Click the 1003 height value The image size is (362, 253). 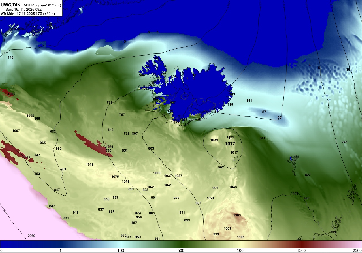(227, 228)
